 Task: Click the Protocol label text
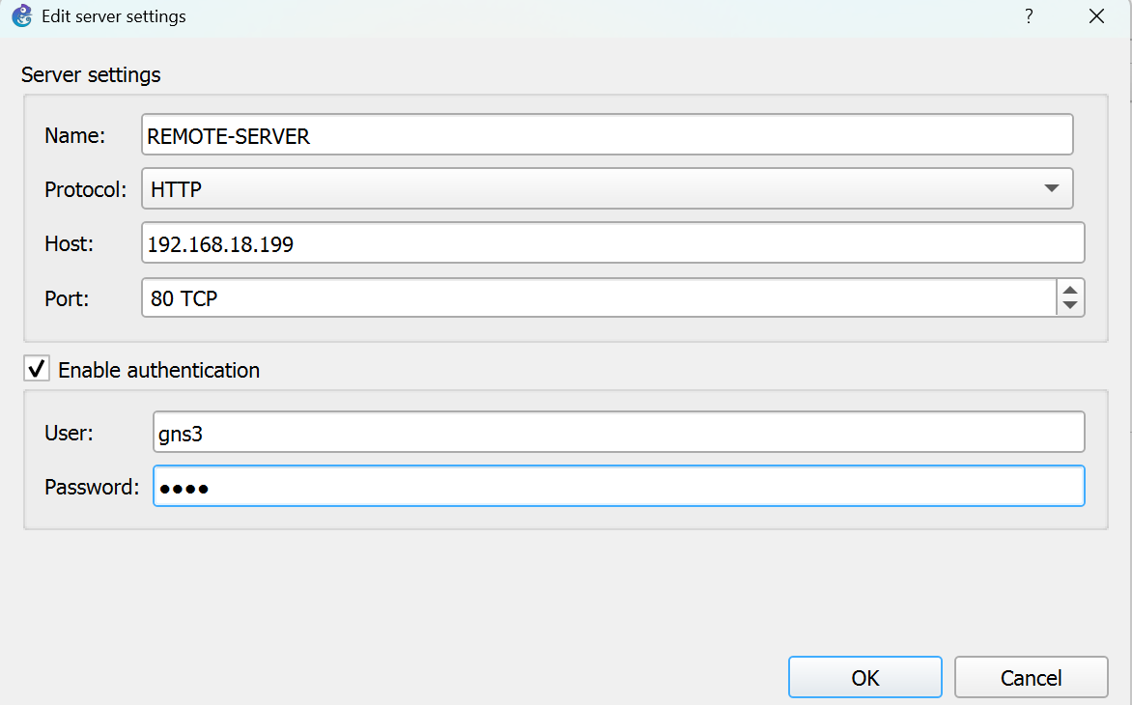(x=85, y=189)
